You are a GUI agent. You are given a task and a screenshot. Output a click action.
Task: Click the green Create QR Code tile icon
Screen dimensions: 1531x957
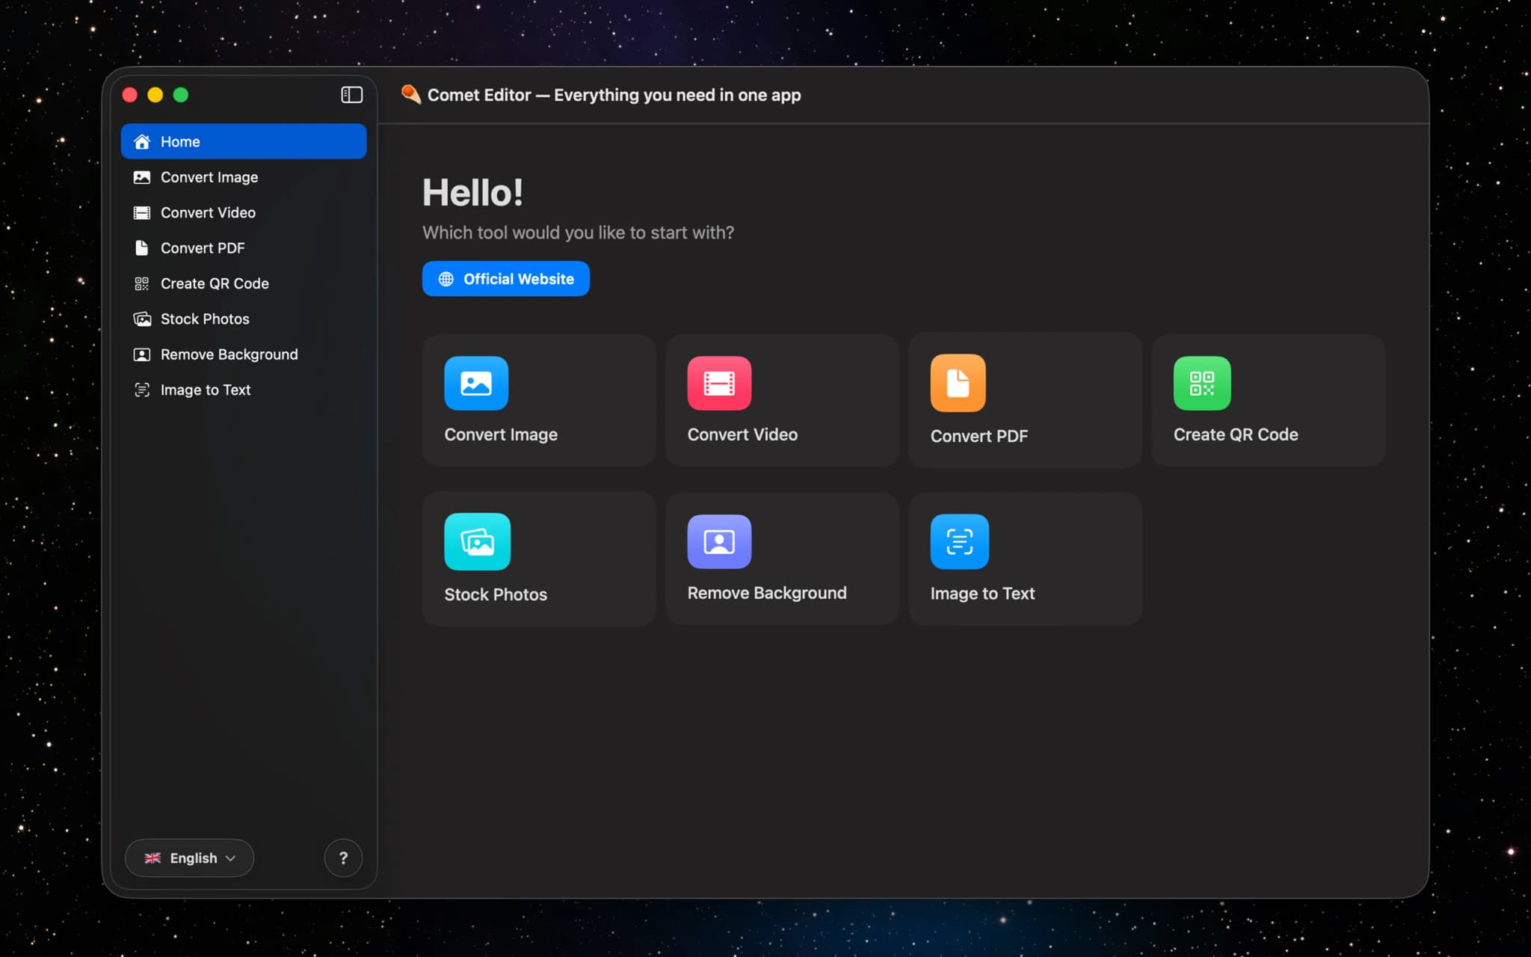coord(1202,383)
